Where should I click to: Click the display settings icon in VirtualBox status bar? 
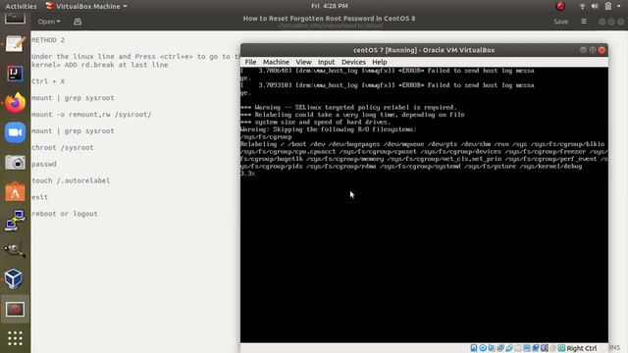[527, 348]
